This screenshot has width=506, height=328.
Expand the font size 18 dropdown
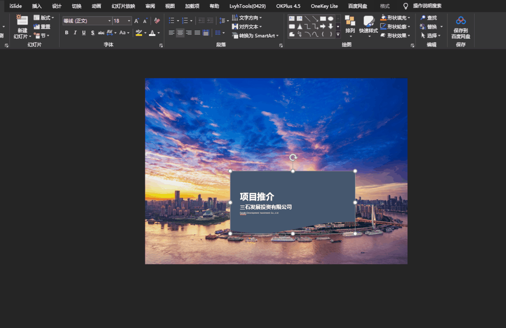click(x=129, y=21)
